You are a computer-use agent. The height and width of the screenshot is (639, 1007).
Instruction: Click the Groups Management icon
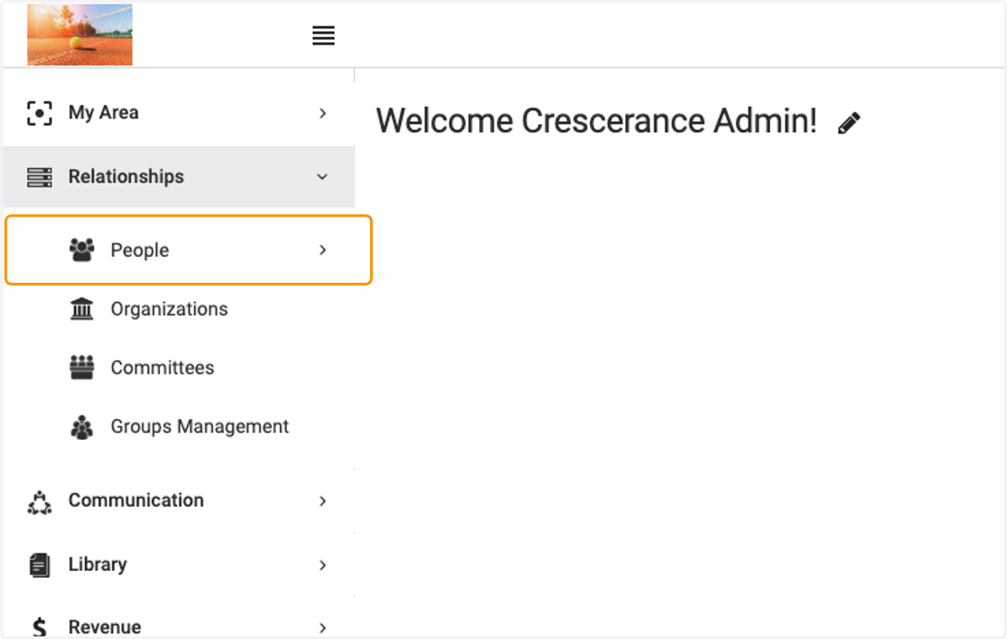81,427
